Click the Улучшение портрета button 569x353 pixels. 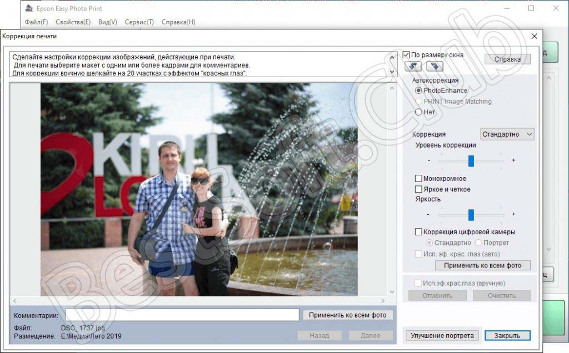(442, 336)
